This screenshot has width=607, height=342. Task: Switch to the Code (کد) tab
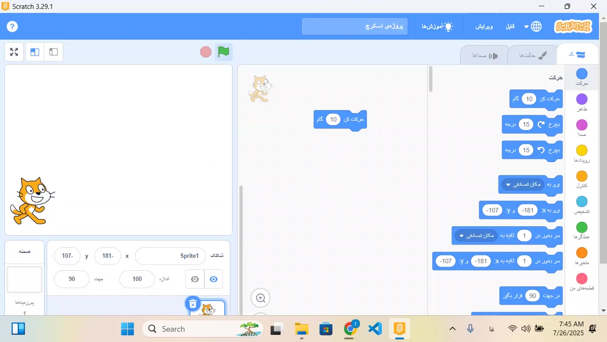577,55
